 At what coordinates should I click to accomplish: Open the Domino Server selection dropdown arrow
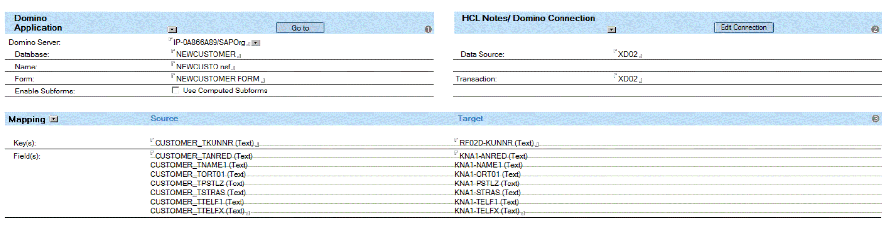point(256,43)
